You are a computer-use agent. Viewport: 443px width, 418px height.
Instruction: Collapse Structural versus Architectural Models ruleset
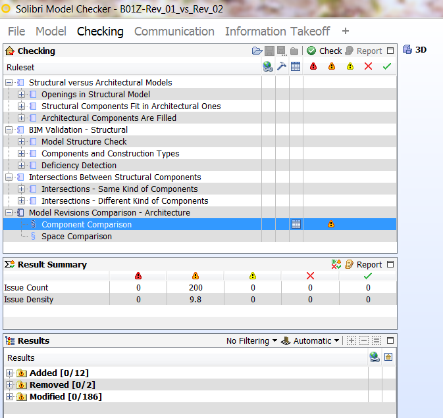click(9, 83)
